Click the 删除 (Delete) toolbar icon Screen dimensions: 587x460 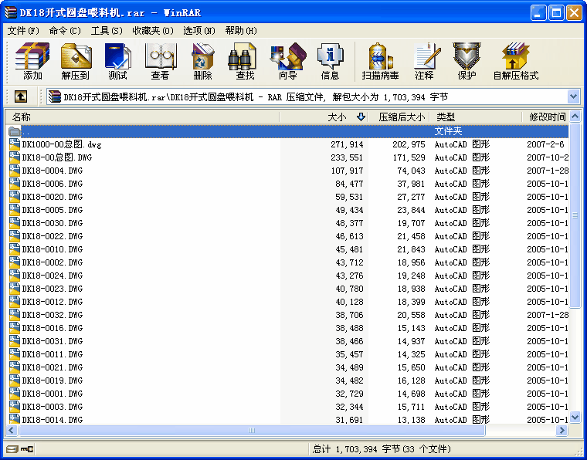[x=202, y=61]
